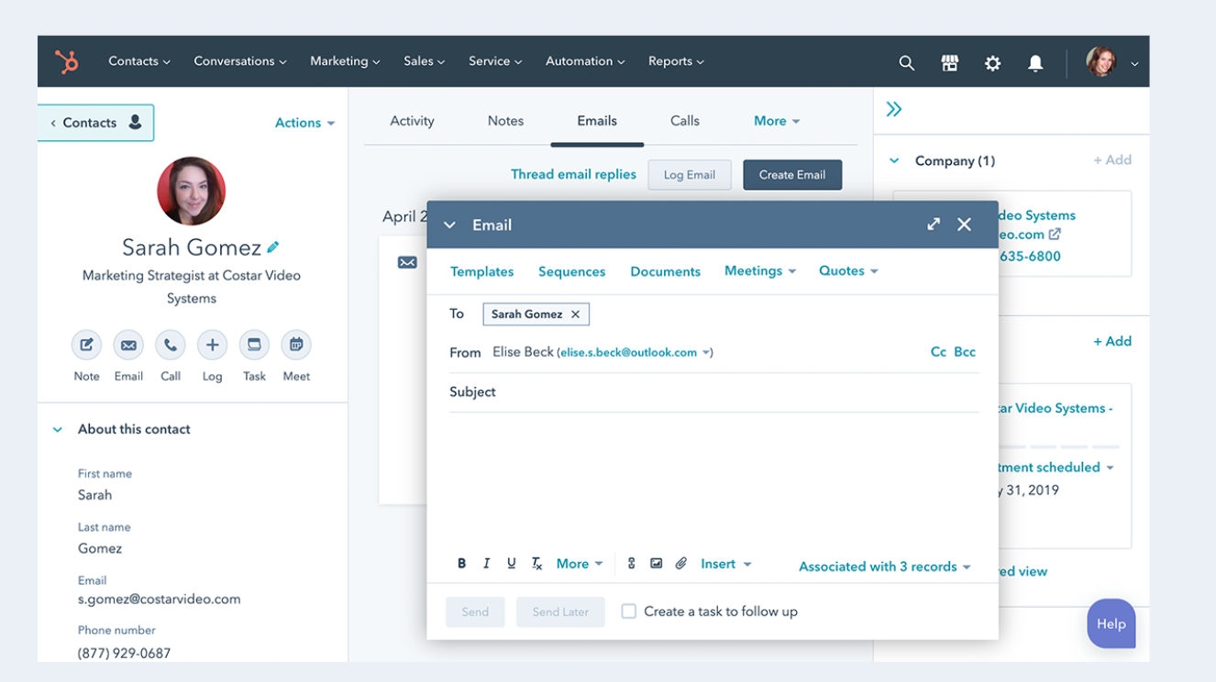Click the Subject input field

tap(714, 392)
